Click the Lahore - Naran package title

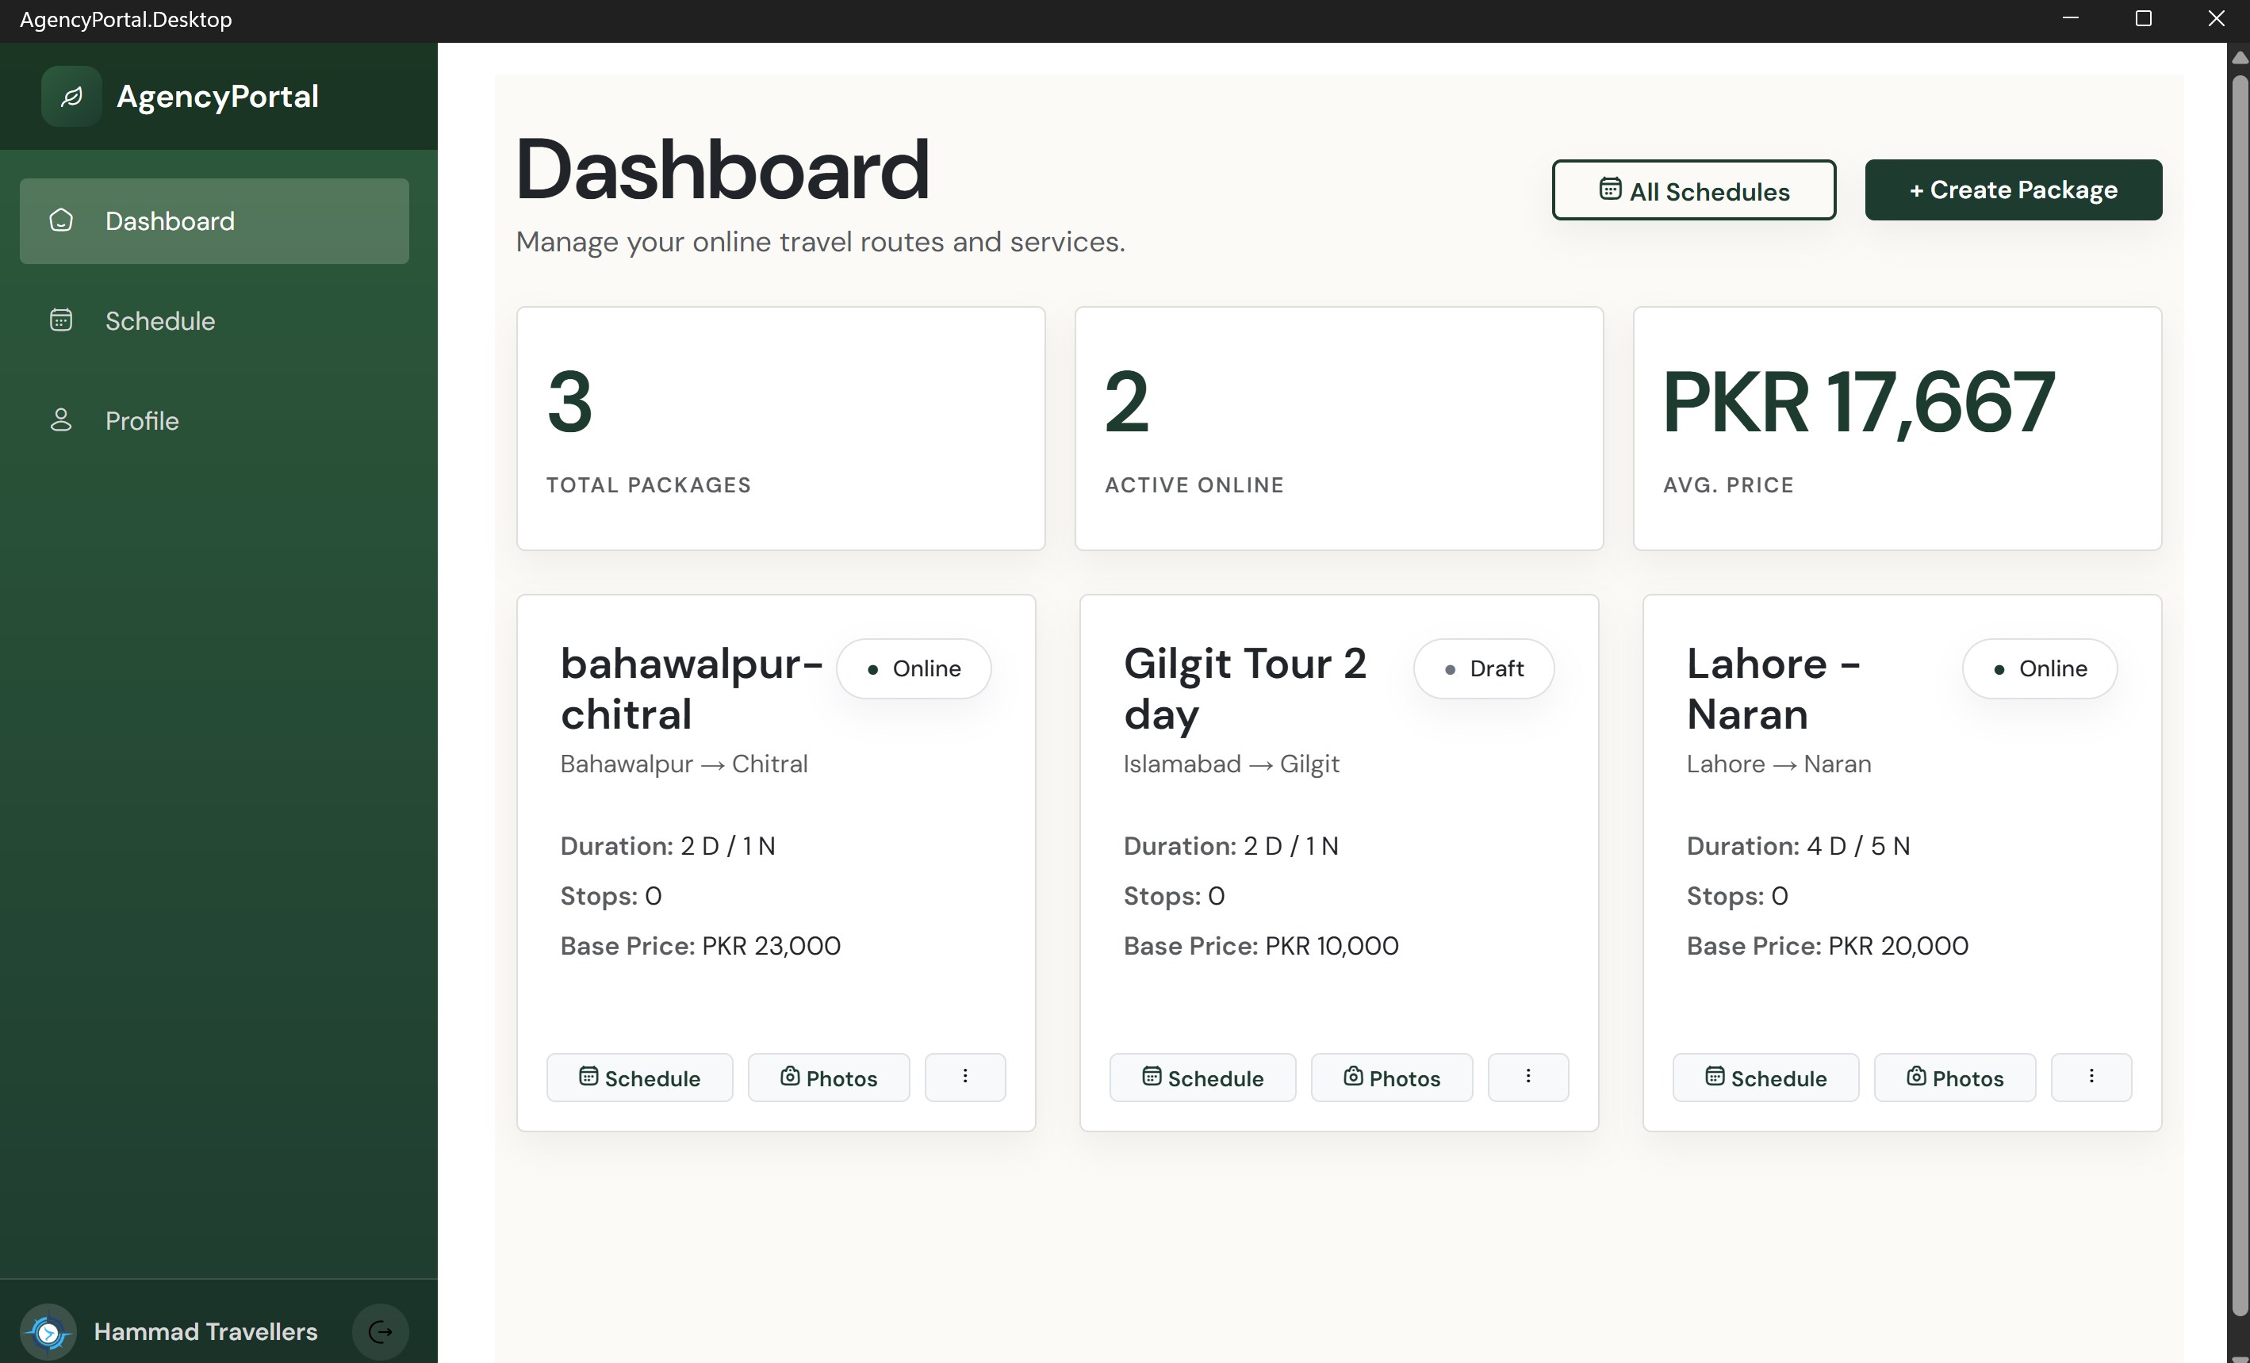pos(1773,688)
